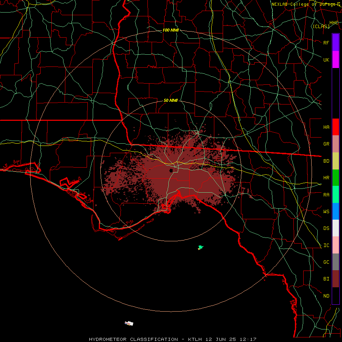342x342 pixels.
Task: Click the HA legend label
Action: [326, 127]
